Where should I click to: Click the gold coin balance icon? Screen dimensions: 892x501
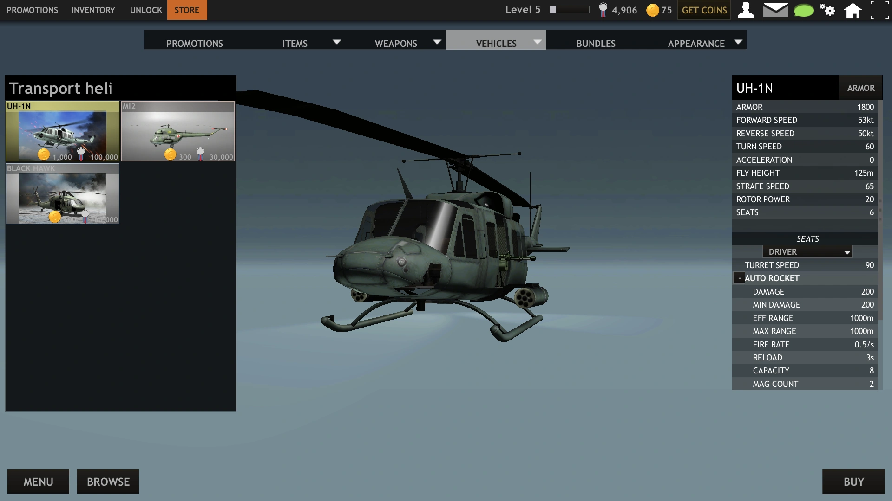pyautogui.click(x=653, y=10)
